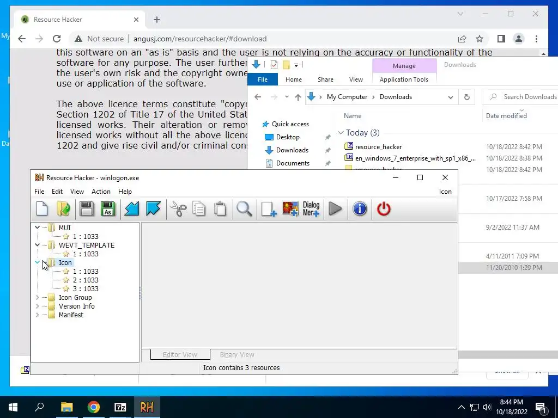This screenshot has width=558, height=418.
Task: Click Chrome's share page icon
Action: point(462,39)
